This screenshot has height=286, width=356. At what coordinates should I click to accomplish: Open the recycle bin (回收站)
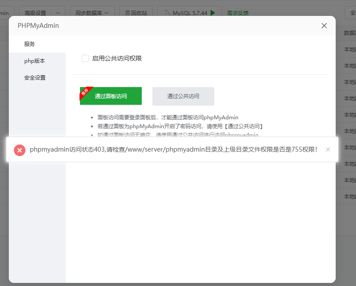pyautogui.click(x=136, y=13)
